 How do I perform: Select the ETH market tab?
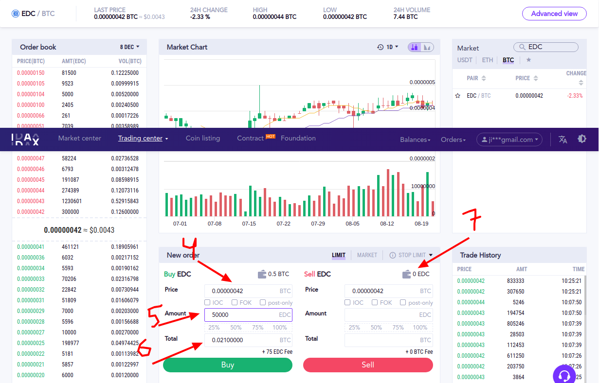click(488, 60)
